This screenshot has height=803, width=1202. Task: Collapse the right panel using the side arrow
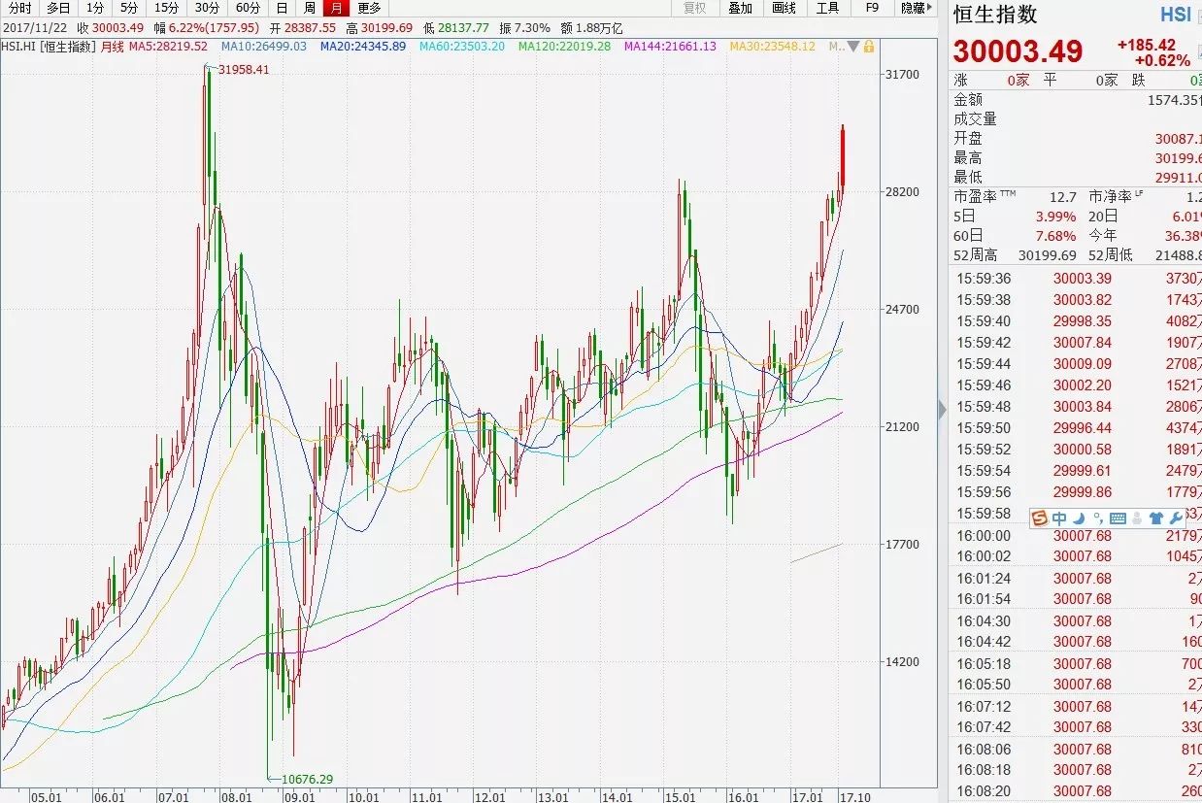pyautogui.click(x=942, y=410)
